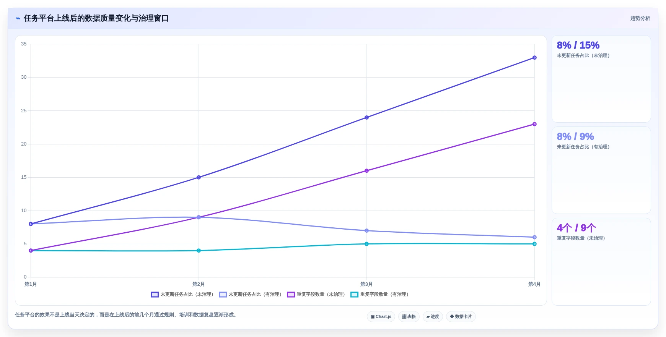Image resolution: width=666 pixels, height=337 pixels.
Task: Open the 8% / 15% stat card
Action: tap(601, 79)
